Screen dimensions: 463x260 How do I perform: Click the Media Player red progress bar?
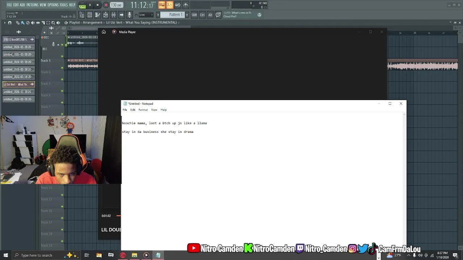pos(119,216)
